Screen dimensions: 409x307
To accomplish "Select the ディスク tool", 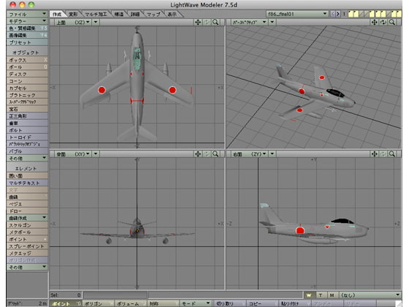I will point(27,74).
